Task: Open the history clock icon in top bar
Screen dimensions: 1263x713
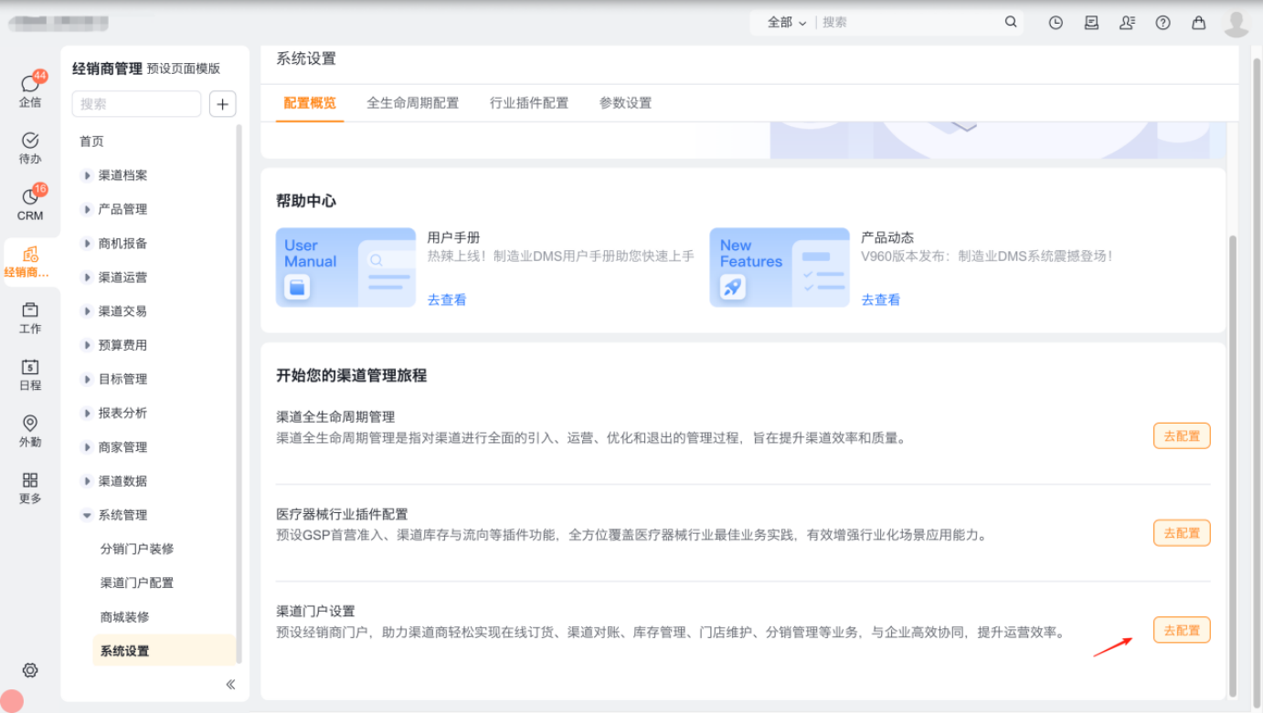Action: [1056, 23]
